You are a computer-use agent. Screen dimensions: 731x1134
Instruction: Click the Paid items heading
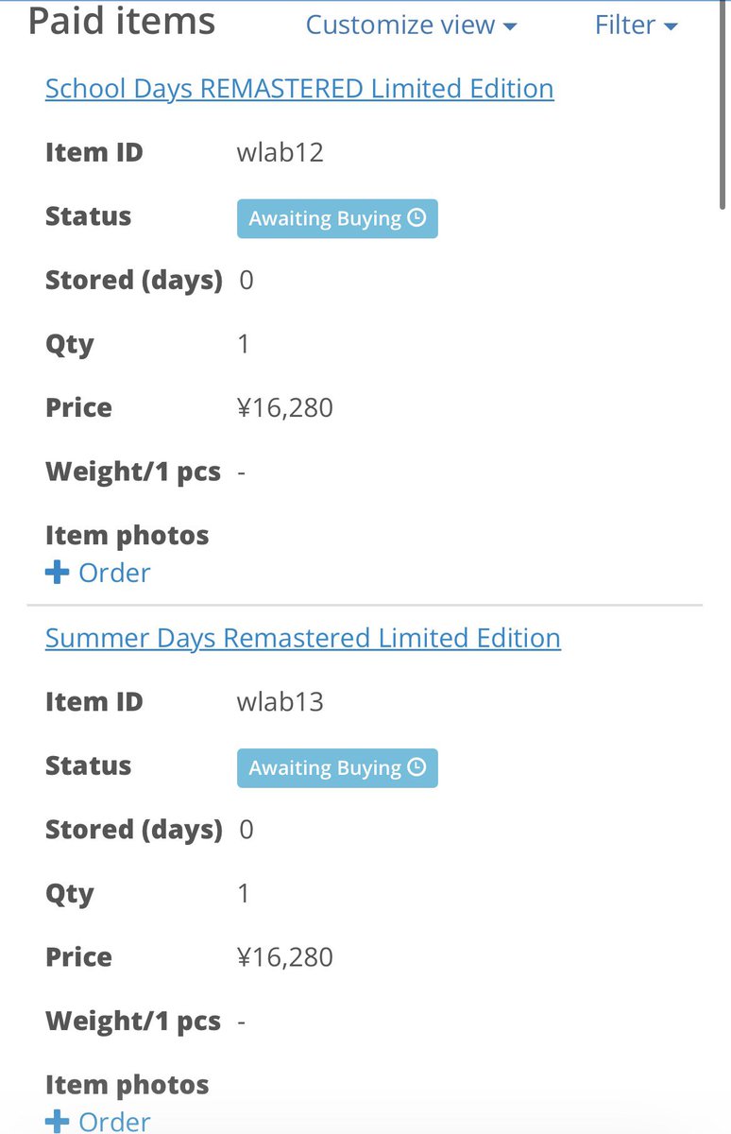122,21
